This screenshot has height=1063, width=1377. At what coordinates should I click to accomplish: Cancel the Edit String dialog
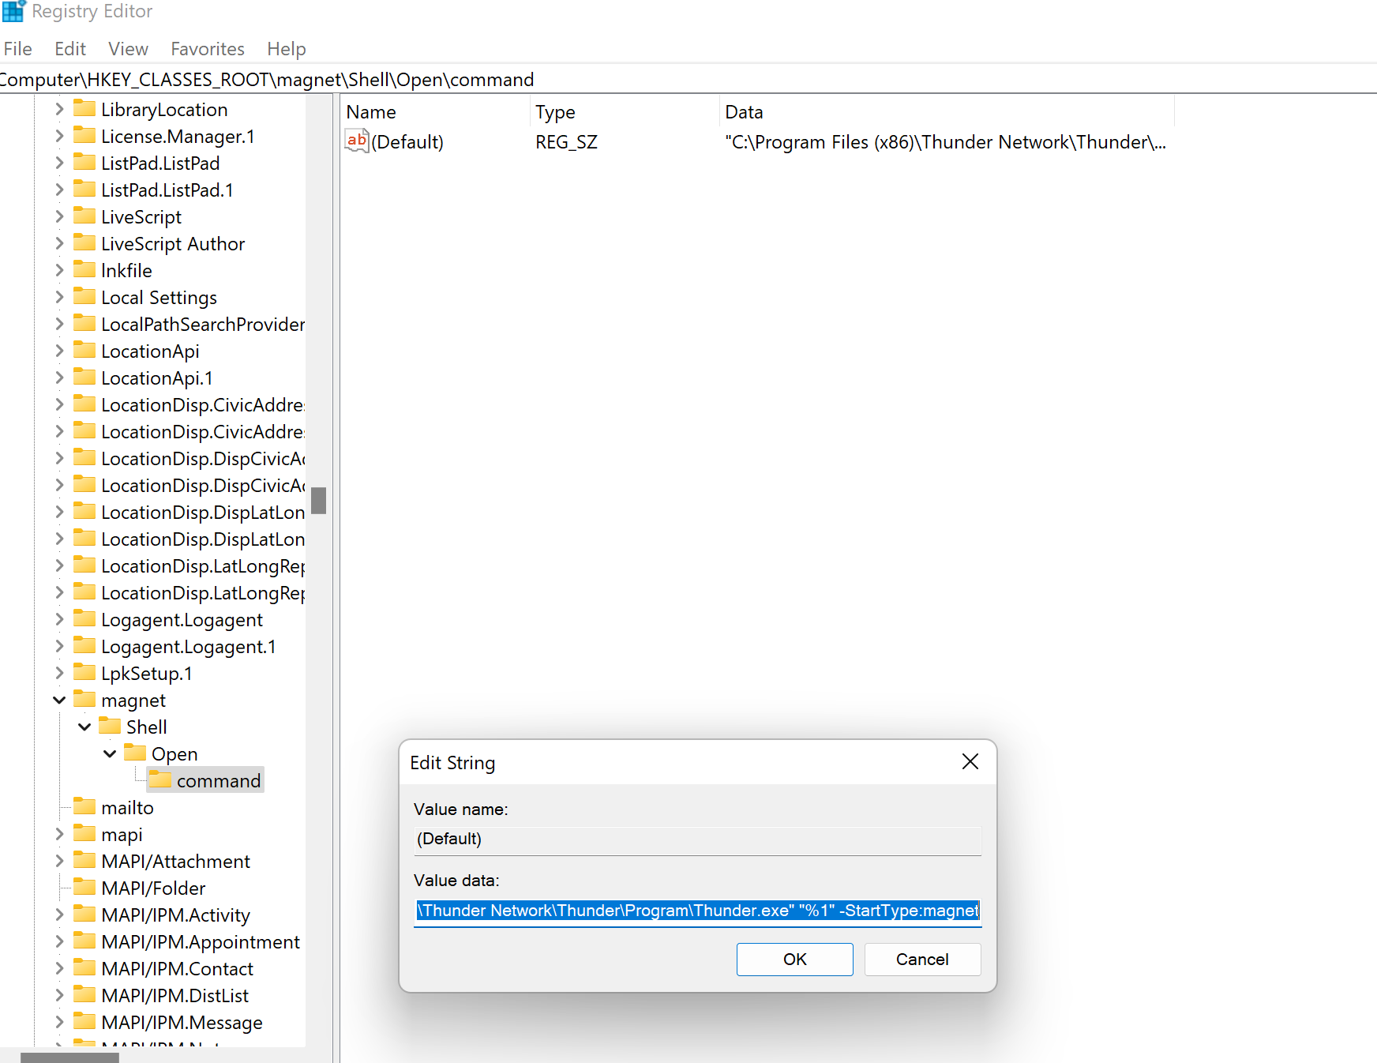(x=922, y=959)
